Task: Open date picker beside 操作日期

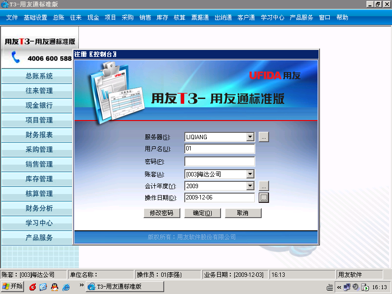Action: (x=264, y=197)
